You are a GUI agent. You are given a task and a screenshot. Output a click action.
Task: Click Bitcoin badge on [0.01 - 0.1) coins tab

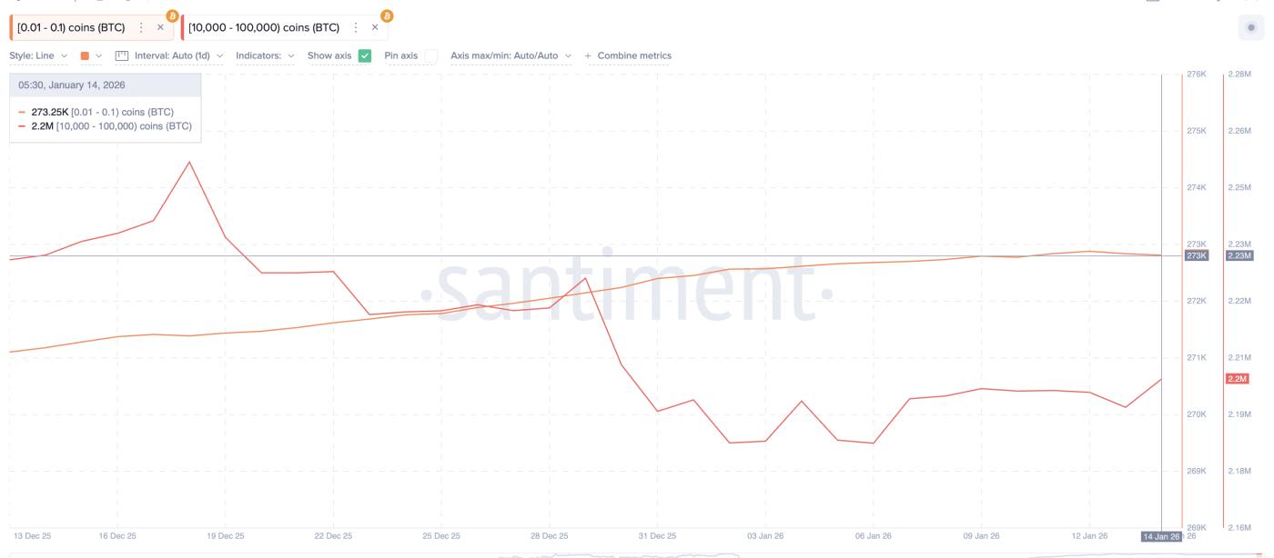coord(172,15)
